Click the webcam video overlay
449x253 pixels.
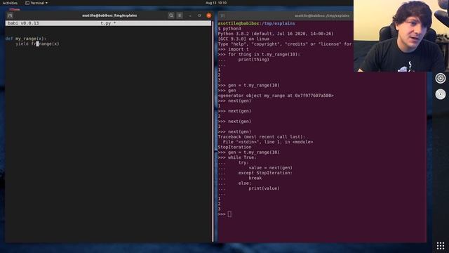401,36
